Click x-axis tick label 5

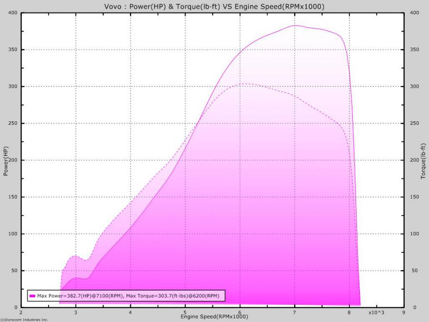point(185,313)
